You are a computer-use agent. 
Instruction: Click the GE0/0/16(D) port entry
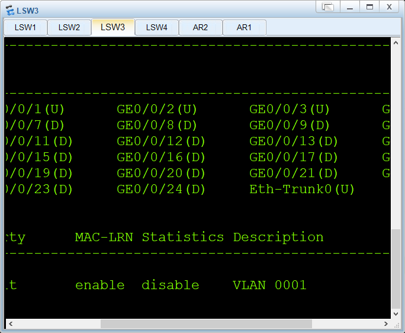(161, 158)
